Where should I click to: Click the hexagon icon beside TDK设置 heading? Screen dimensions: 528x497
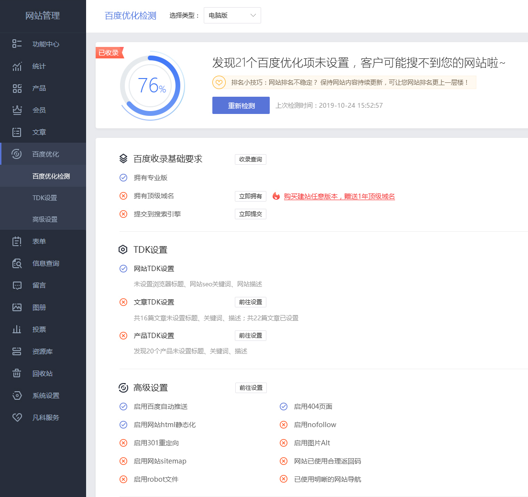[x=123, y=249]
